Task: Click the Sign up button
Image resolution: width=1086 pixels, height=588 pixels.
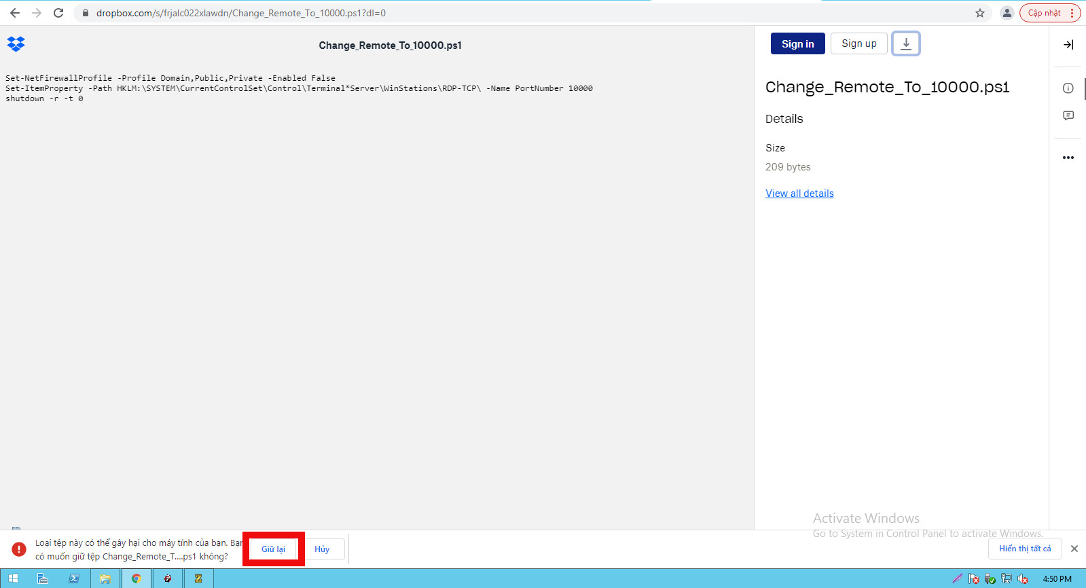Action: (x=858, y=43)
